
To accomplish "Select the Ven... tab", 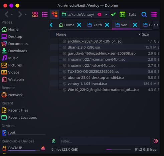I will pyautogui.click(x=123, y=25).
